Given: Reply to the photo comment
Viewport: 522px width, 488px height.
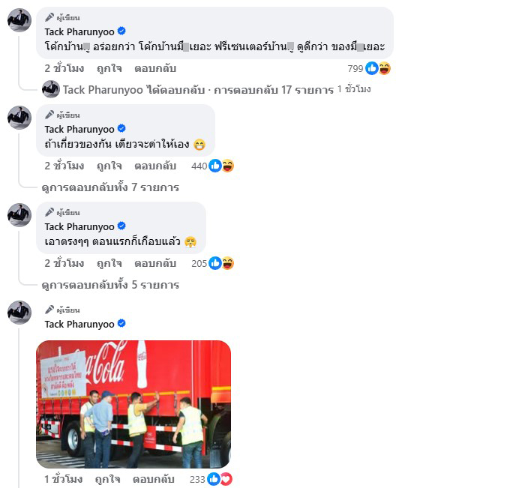Looking at the screenshot, I should [x=154, y=479].
